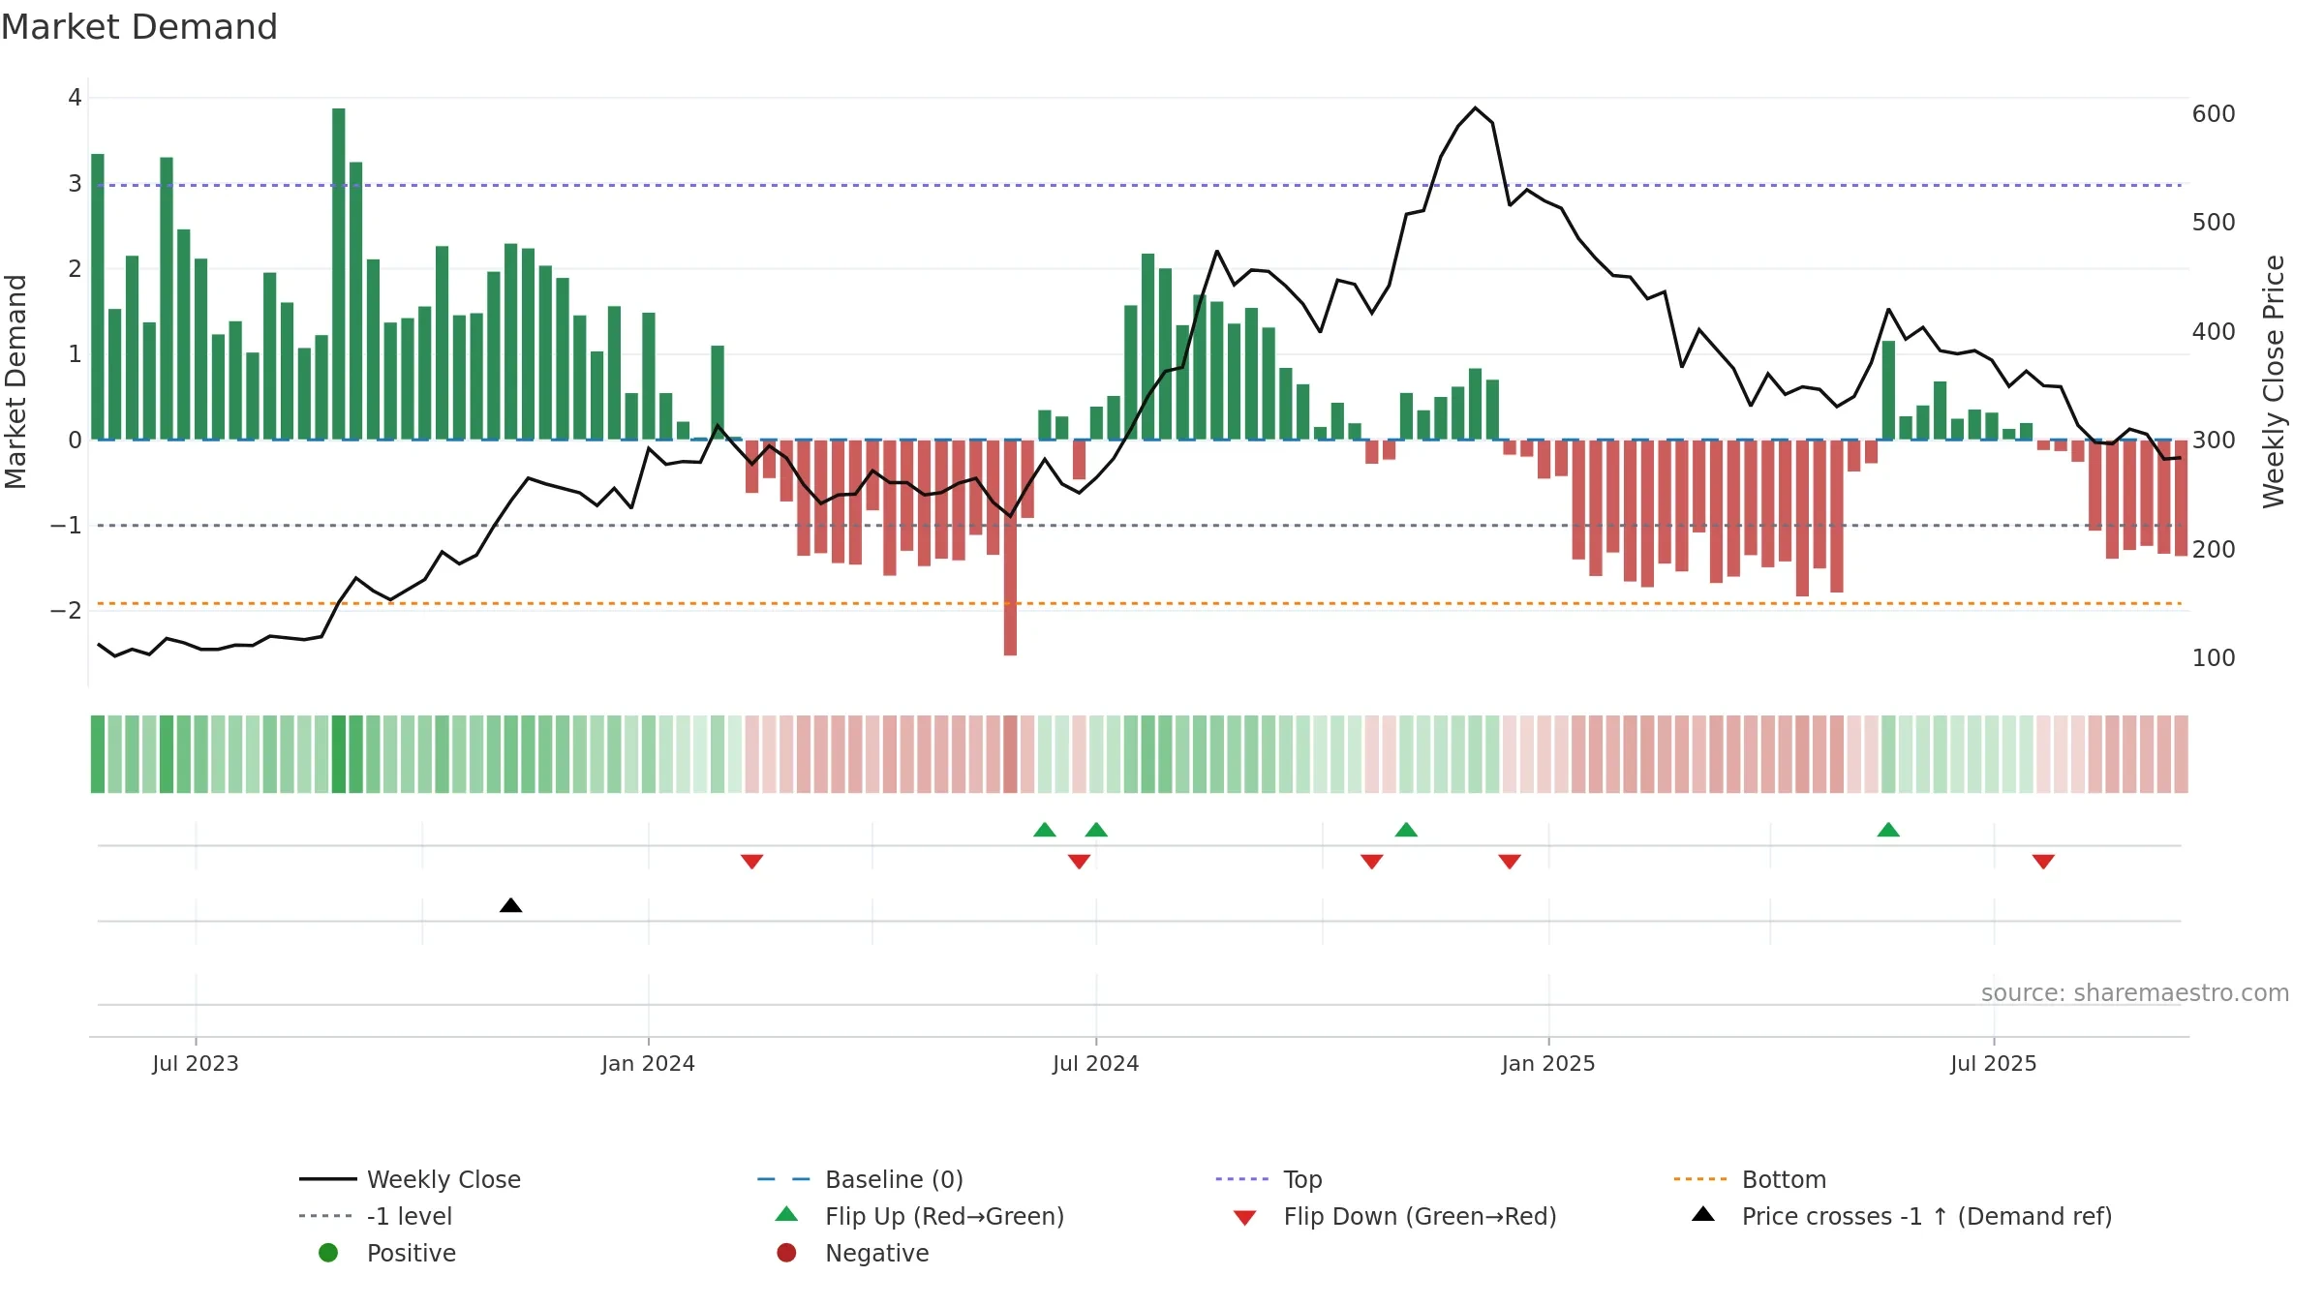Click the tallest green demand bar near 4

[x=339, y=274]
